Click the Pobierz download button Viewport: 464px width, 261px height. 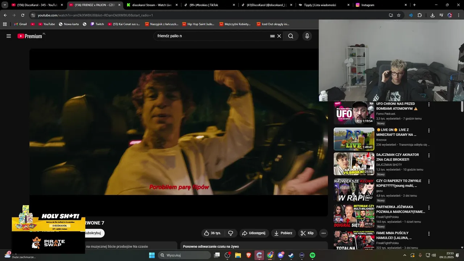click(x=283, y=233)
